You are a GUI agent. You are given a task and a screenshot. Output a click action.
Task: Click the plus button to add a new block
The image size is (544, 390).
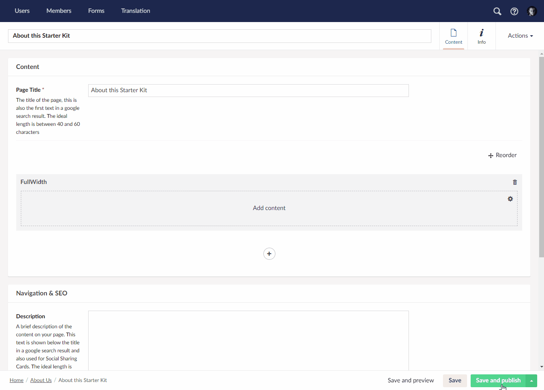(x=269, y=253)
